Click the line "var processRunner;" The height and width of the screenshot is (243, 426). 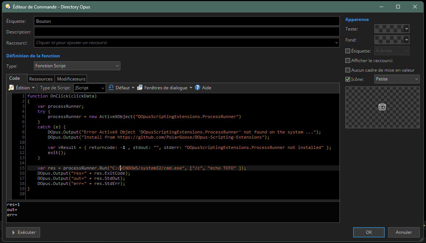click(x=61, y=106)
